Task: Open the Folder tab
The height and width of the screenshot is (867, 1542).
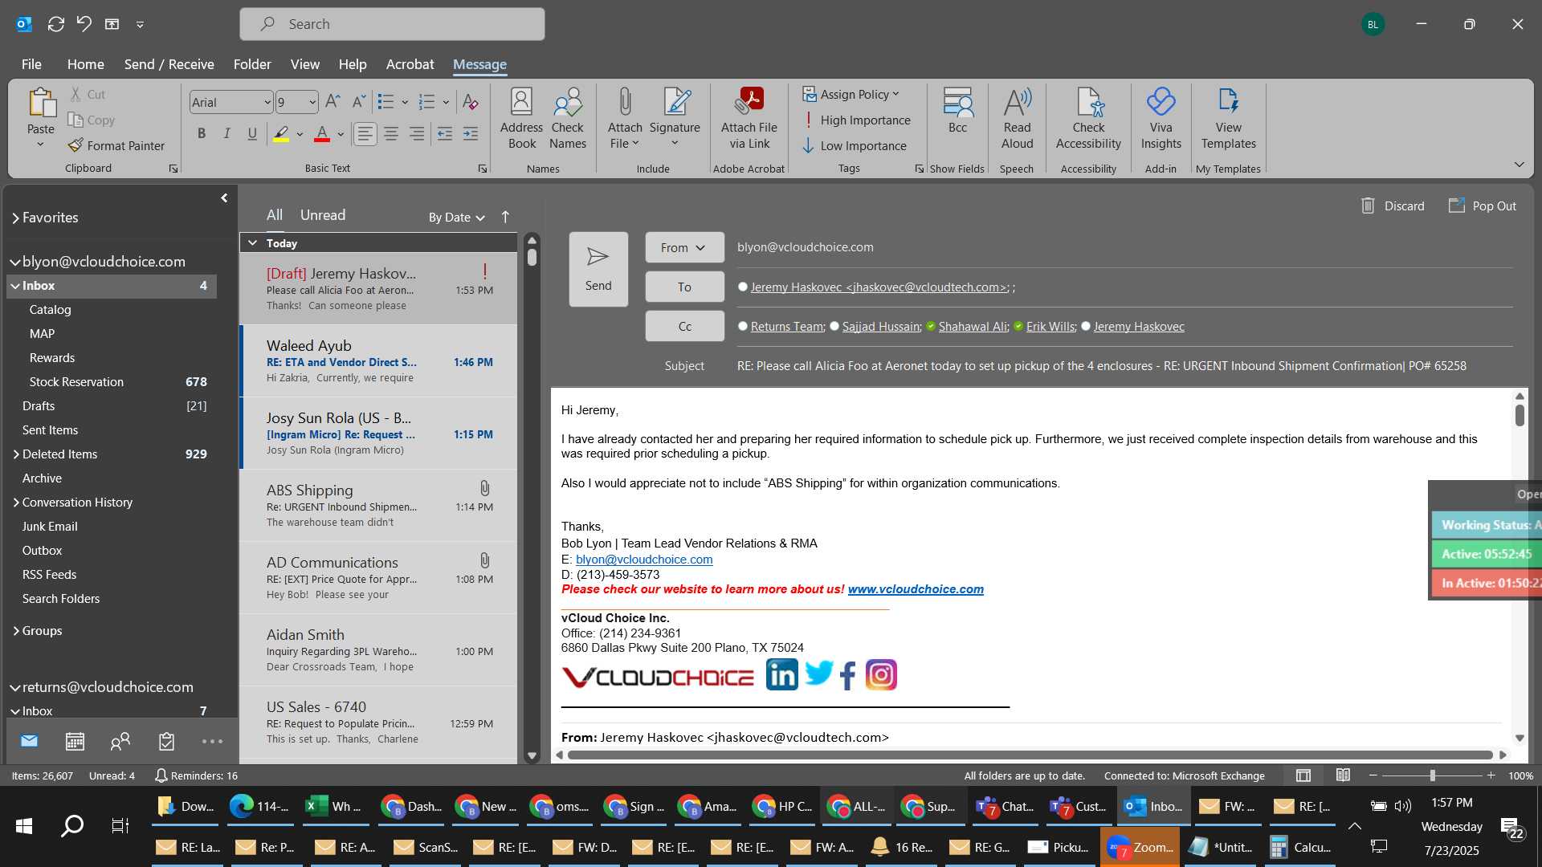Action: tap(252, 64)
